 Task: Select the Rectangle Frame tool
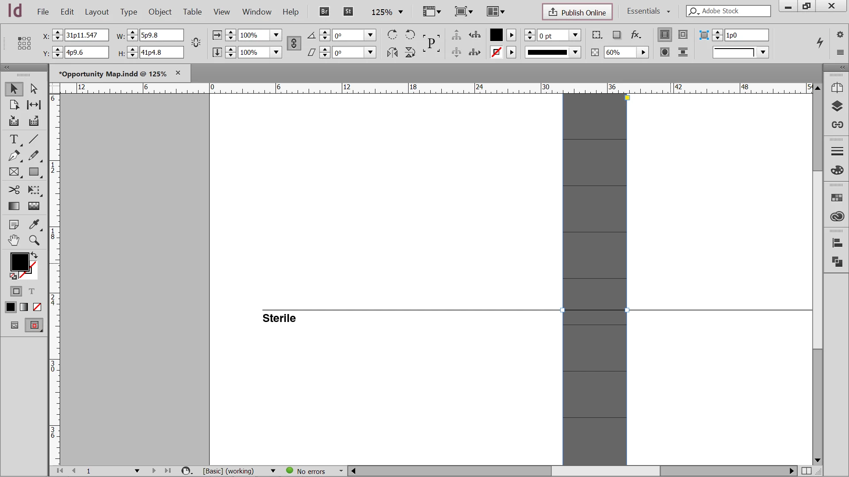pyautogui.click(x=14, y=172)
